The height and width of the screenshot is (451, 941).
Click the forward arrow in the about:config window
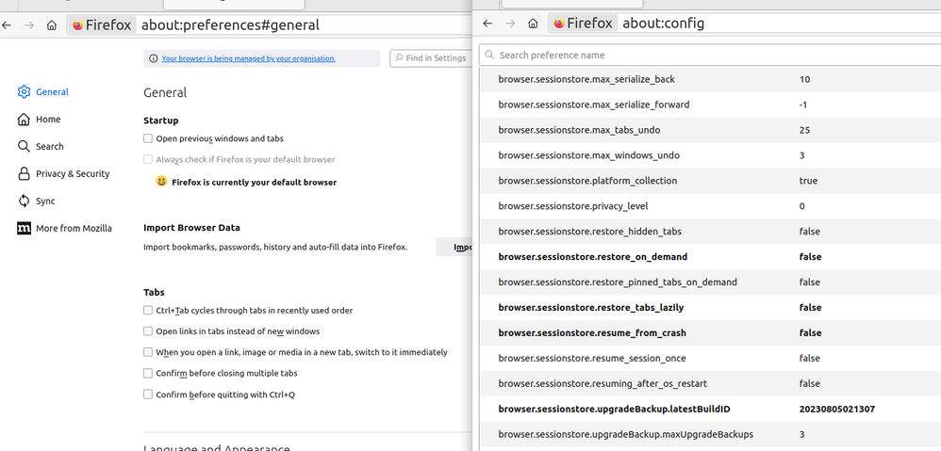pyautogui.click(x=510, y=24)
